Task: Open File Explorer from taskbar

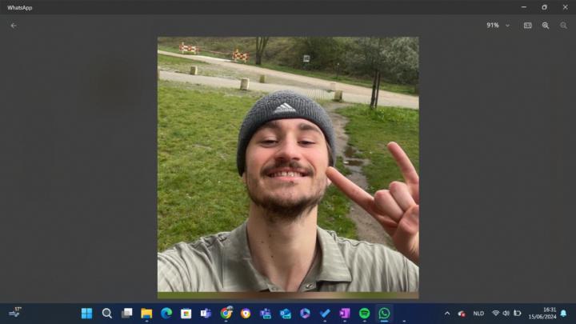Action: (x=146, y=314)
